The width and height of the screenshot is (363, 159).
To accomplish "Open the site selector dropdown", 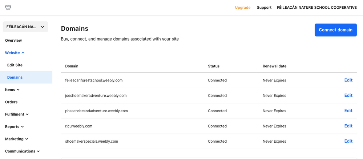I will coord(25,27).
